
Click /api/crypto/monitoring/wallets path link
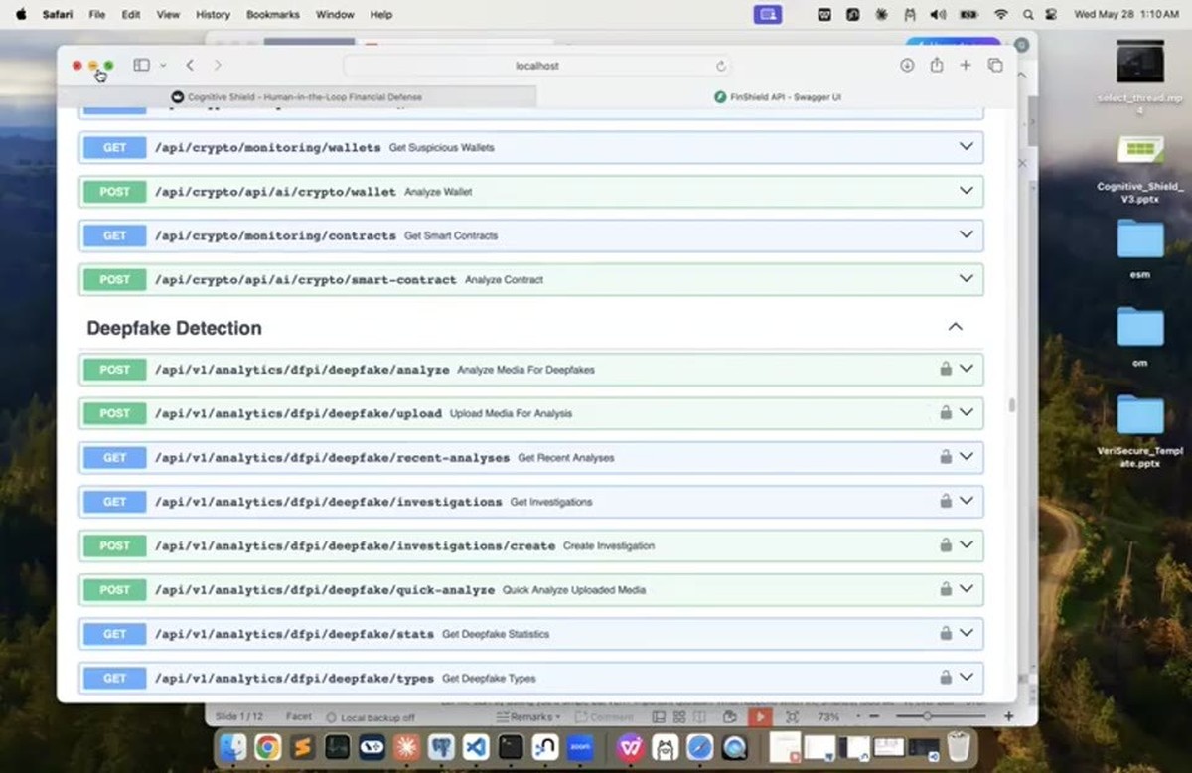pos(267,147)
